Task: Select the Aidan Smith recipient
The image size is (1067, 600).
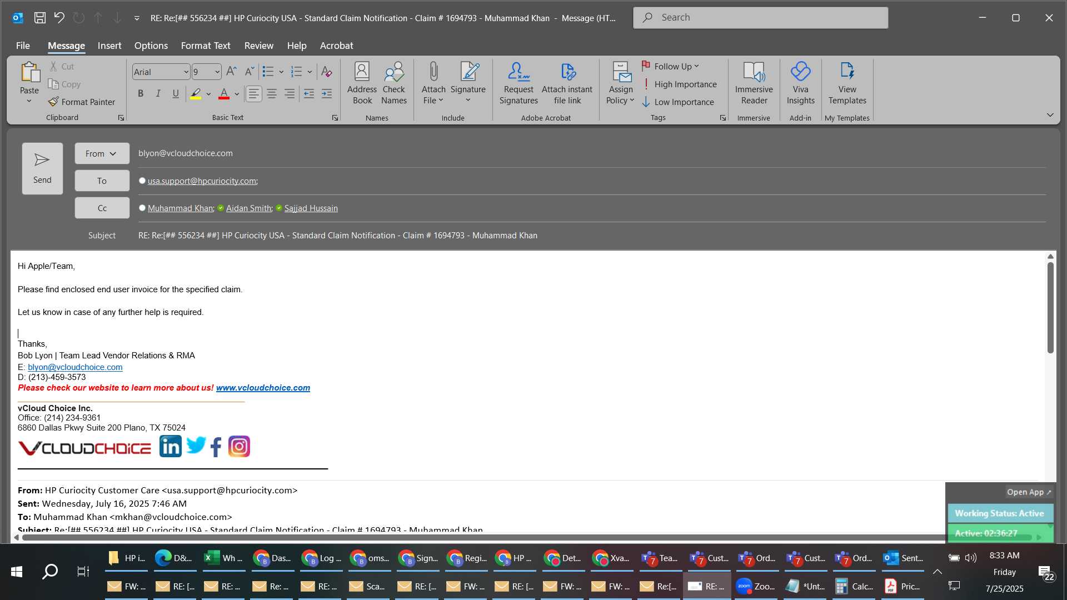Action: coord(249,208)
